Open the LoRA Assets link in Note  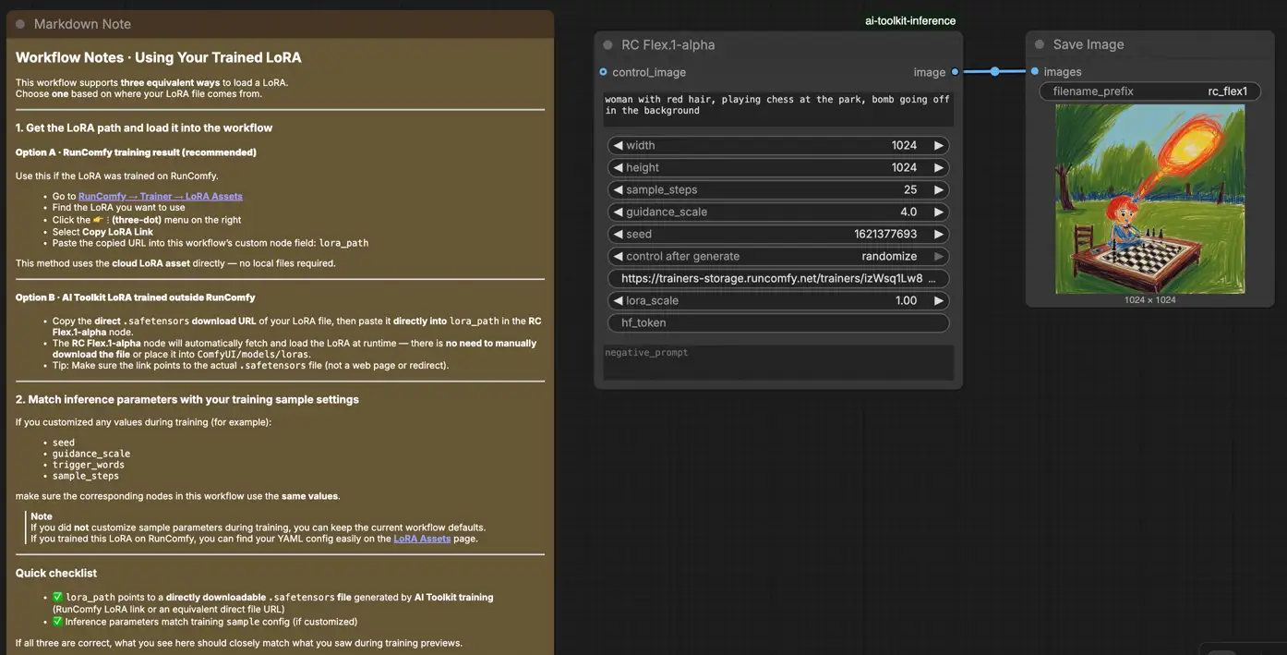pyautogui.click(x=422, y=539)
